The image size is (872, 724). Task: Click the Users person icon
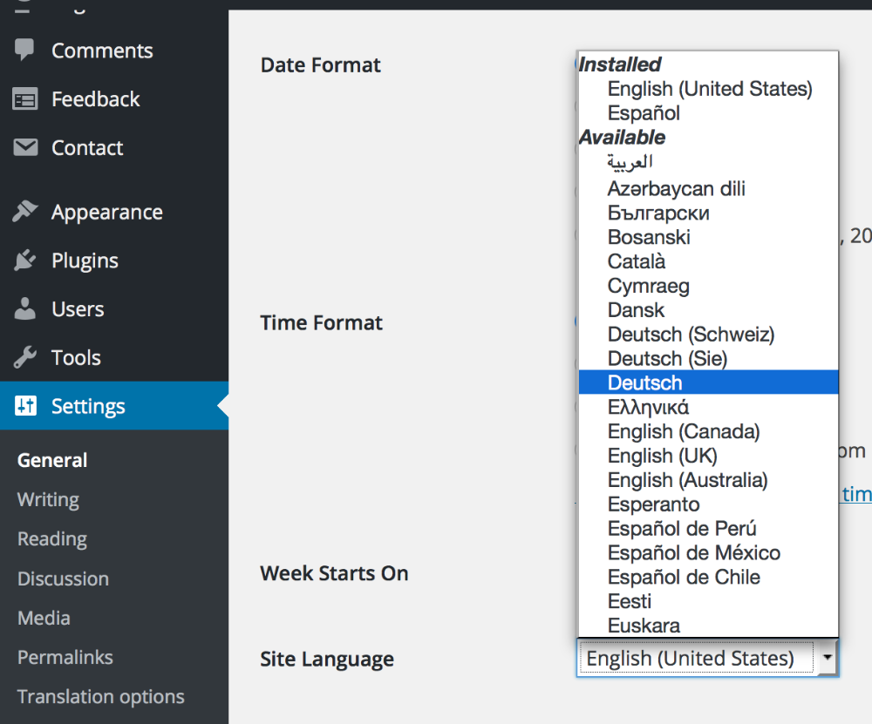click(25, 308)
